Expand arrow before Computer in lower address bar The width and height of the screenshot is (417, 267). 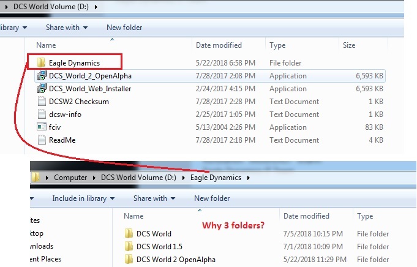coord(47,178)
